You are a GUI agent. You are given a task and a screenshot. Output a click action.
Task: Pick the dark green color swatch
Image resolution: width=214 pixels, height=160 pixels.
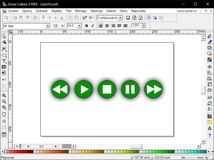point(173,151)
